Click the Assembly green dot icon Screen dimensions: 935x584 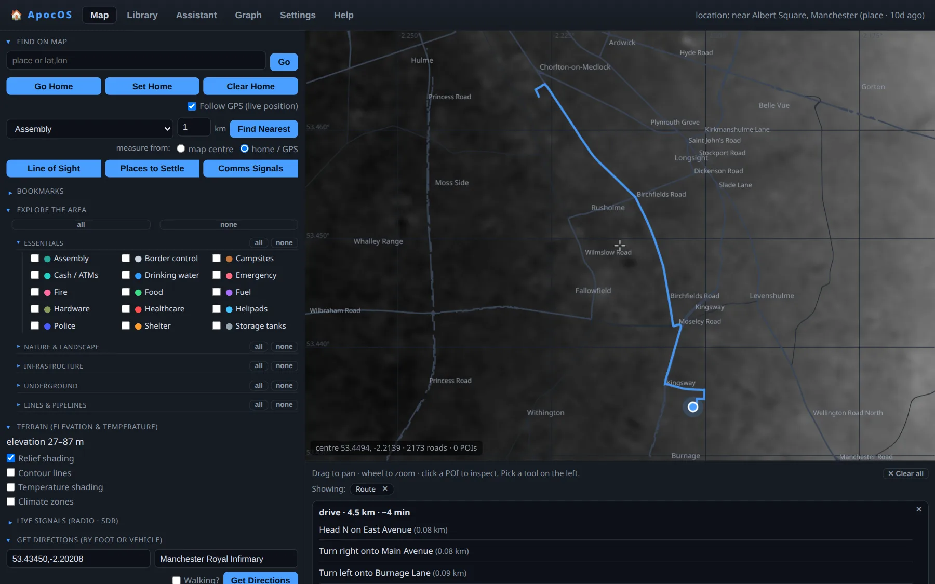(x=47, y=259)
